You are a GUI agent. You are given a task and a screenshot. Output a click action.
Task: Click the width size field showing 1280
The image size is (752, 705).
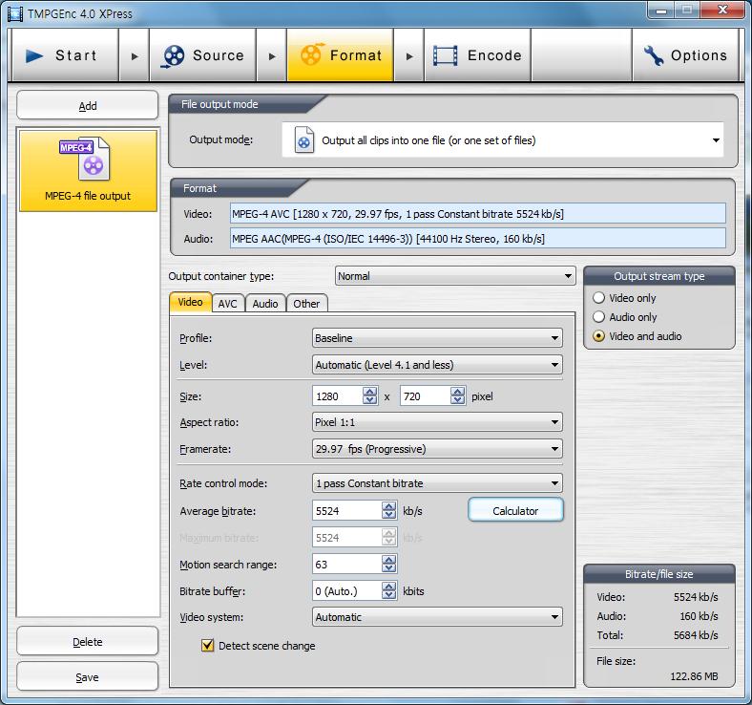pyautogui.click(x=338, y=395)
